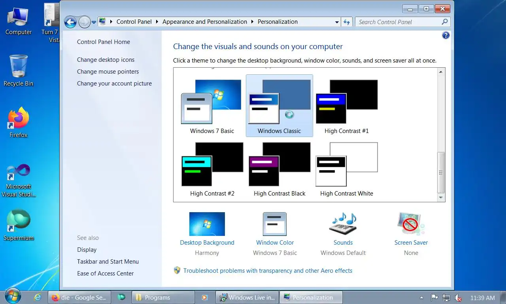
Task: Click the shield icon beside Troubleshoot problems
Action: [177, 270]
